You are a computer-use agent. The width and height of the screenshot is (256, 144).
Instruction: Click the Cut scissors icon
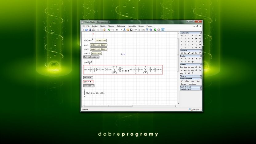(x=98, y=30)
